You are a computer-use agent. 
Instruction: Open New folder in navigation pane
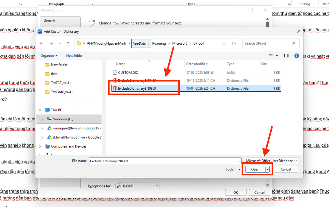[x=59, y=65]
